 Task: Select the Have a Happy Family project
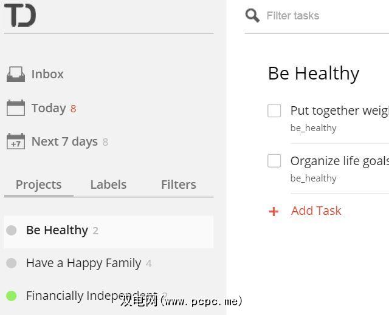point(83,263)
